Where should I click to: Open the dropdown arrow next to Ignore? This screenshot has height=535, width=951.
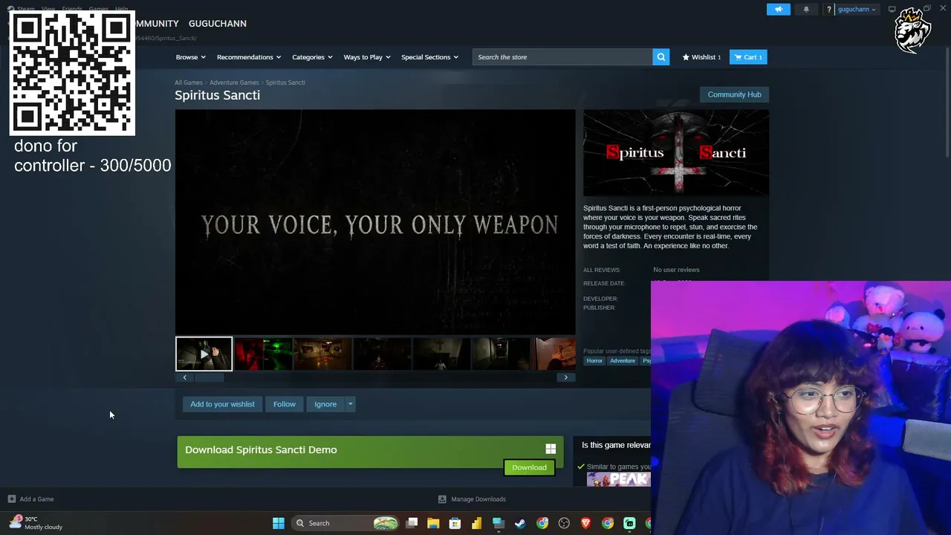[x=350, y=404]
